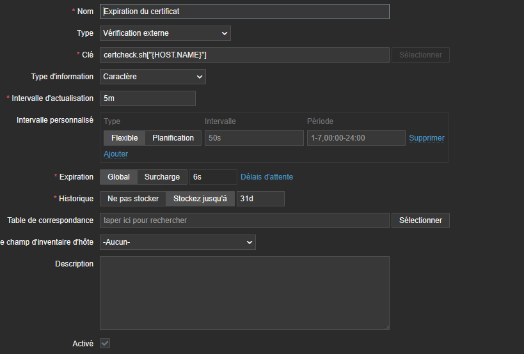
Task: Click the history retention period field
Action: pyautogui.click(x=260, y=199)
